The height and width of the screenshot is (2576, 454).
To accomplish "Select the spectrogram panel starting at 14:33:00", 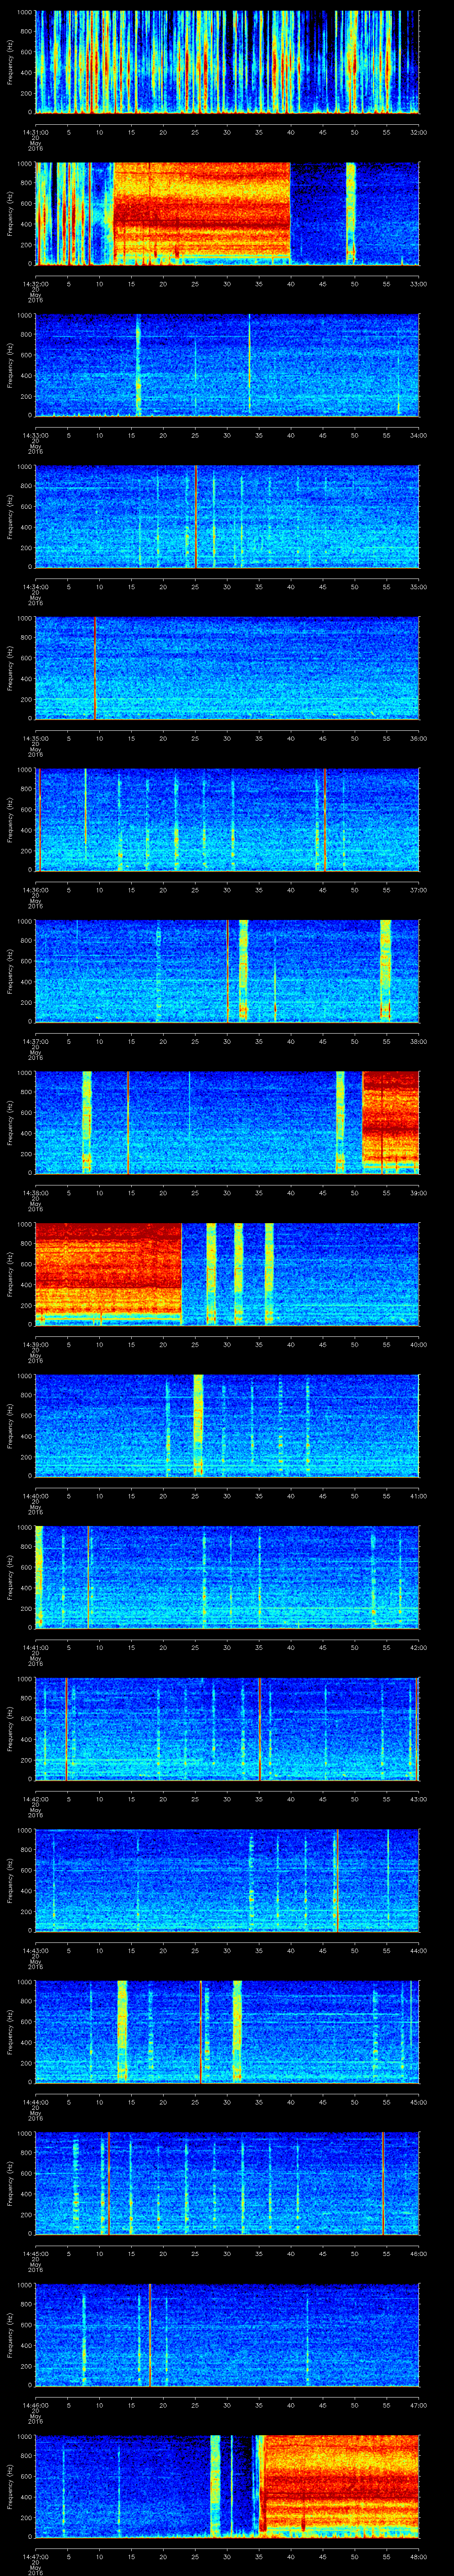I will (227, 365).
